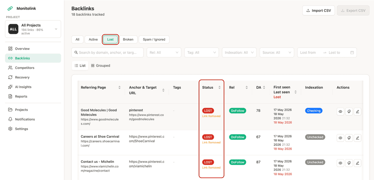Click the DA value 78
This screenshot has width=374, height=180.
point(258,111)
